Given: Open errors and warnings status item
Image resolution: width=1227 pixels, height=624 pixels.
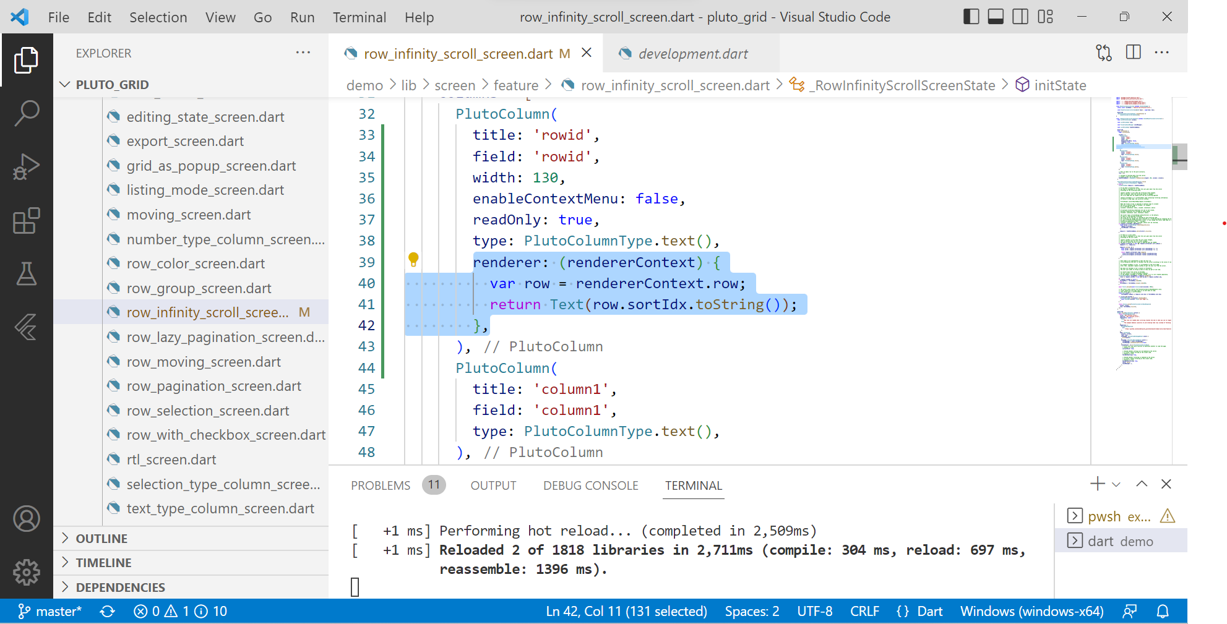Looking at the screenshot, I should (x=181, y=612).
